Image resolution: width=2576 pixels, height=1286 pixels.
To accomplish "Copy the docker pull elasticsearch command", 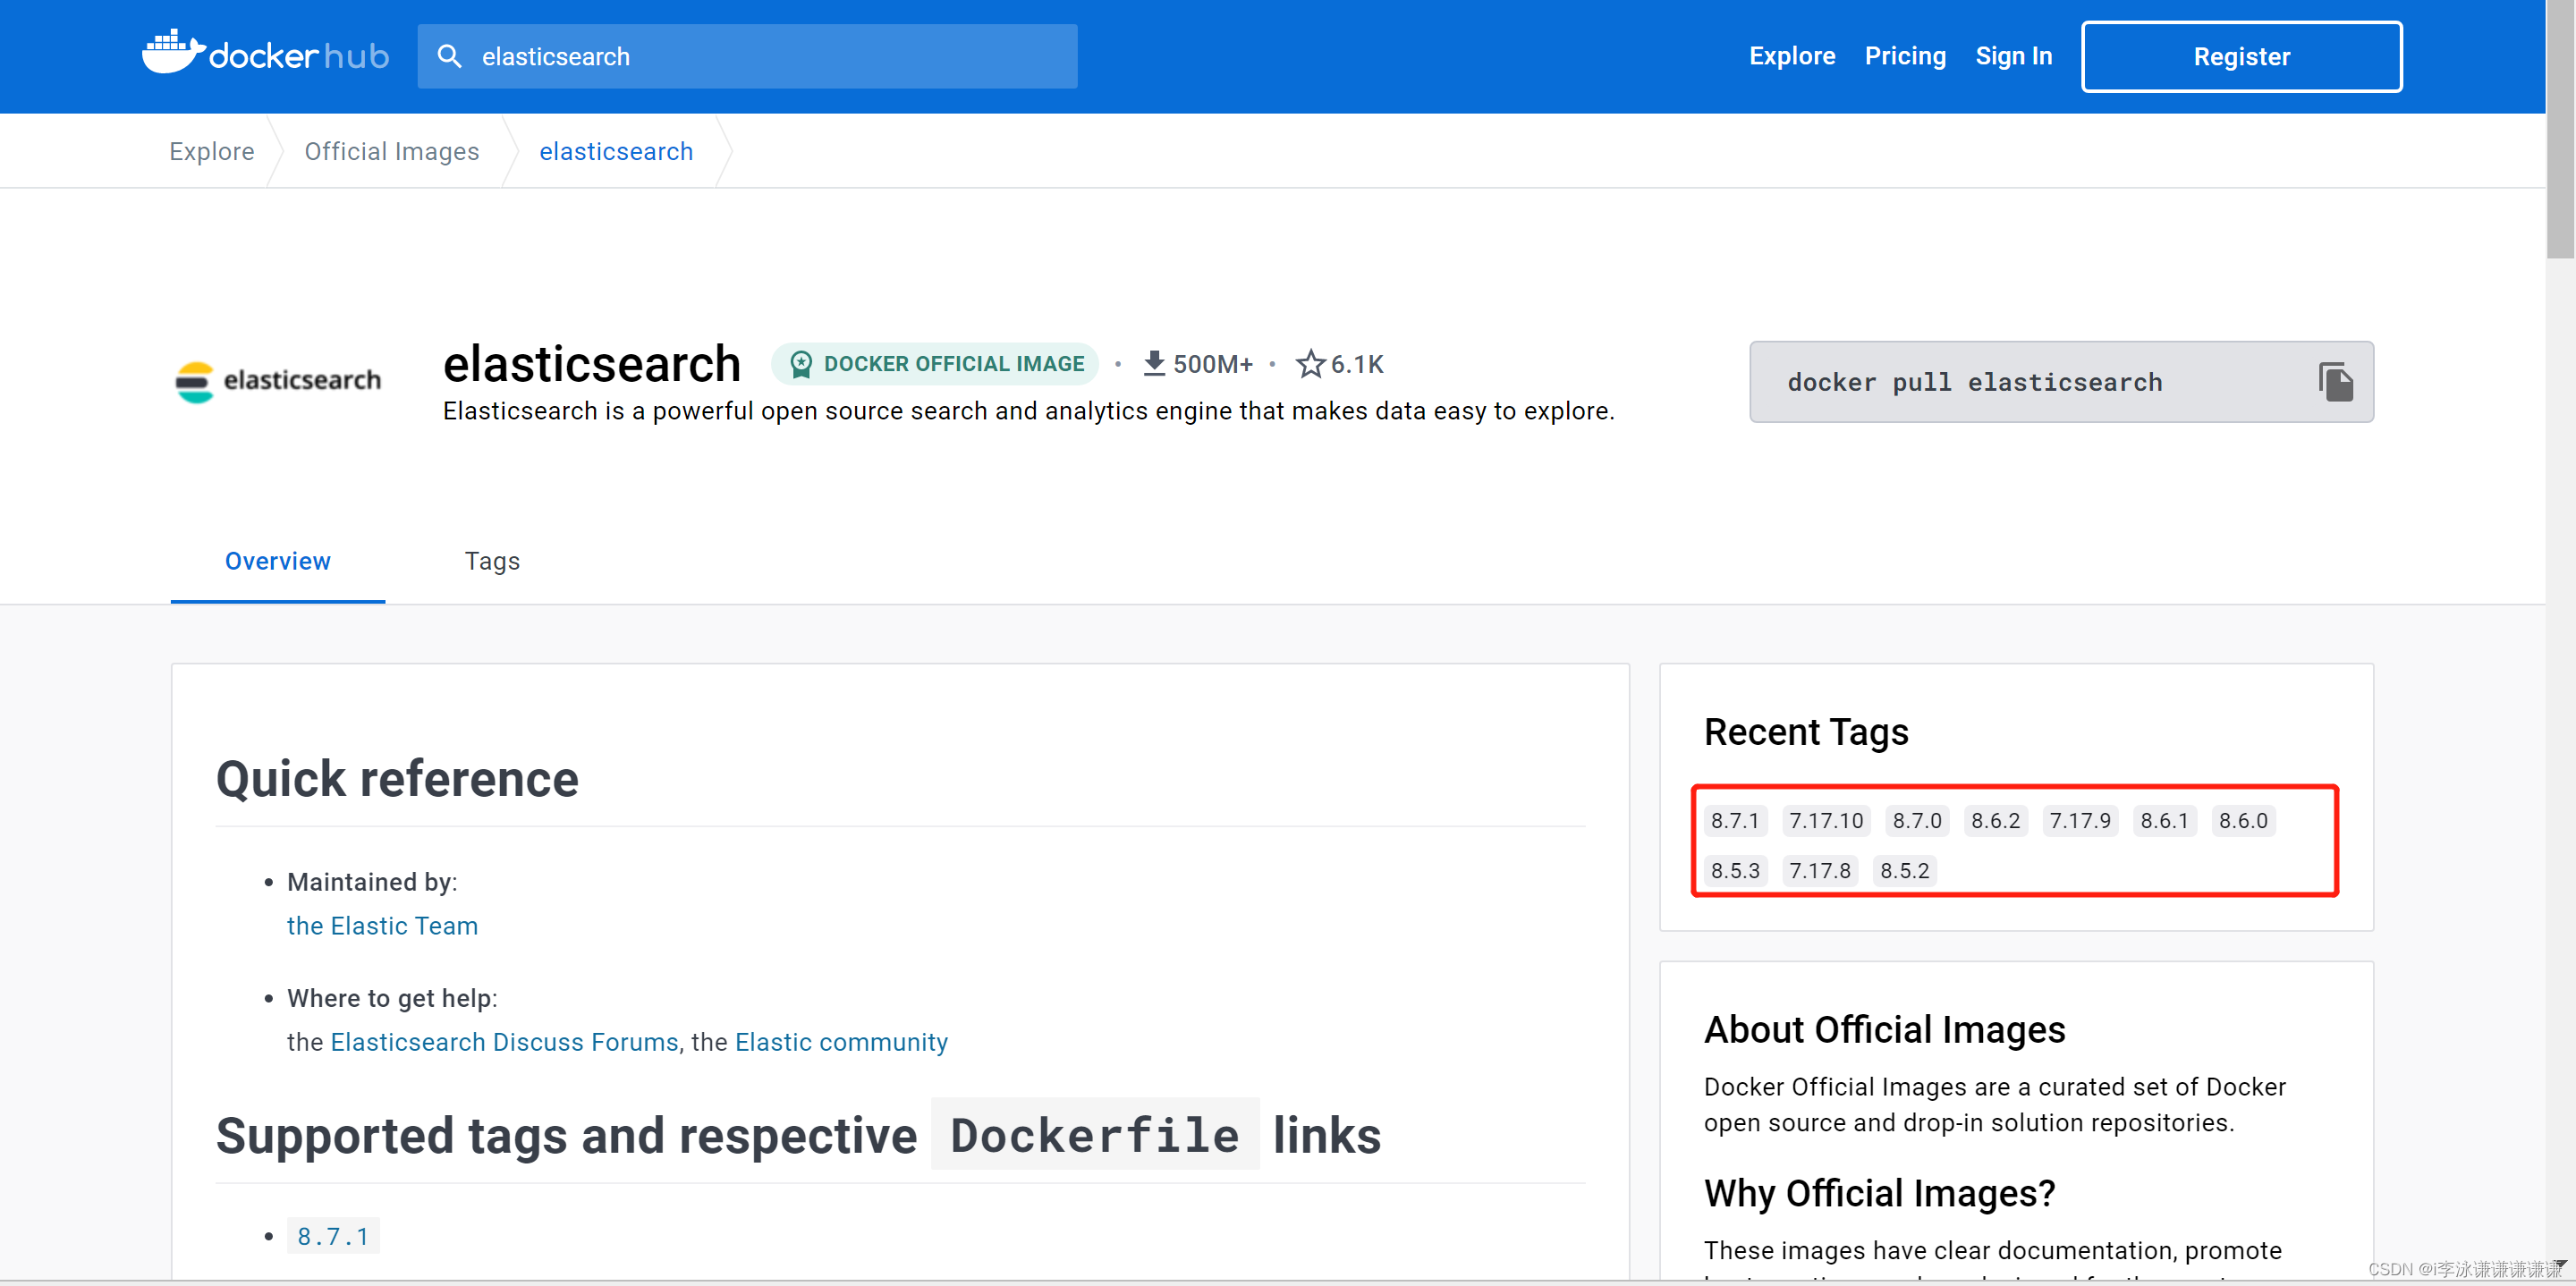I will (2338, 381).
